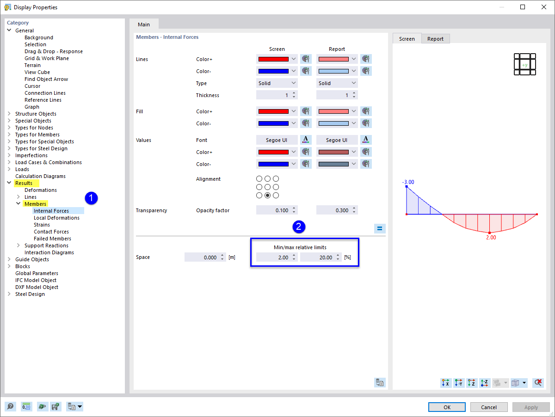The height and width of the screenshot is (417, 555).
Task: Select the bottom-right alignment radio button
Action: tap(276, 195)
